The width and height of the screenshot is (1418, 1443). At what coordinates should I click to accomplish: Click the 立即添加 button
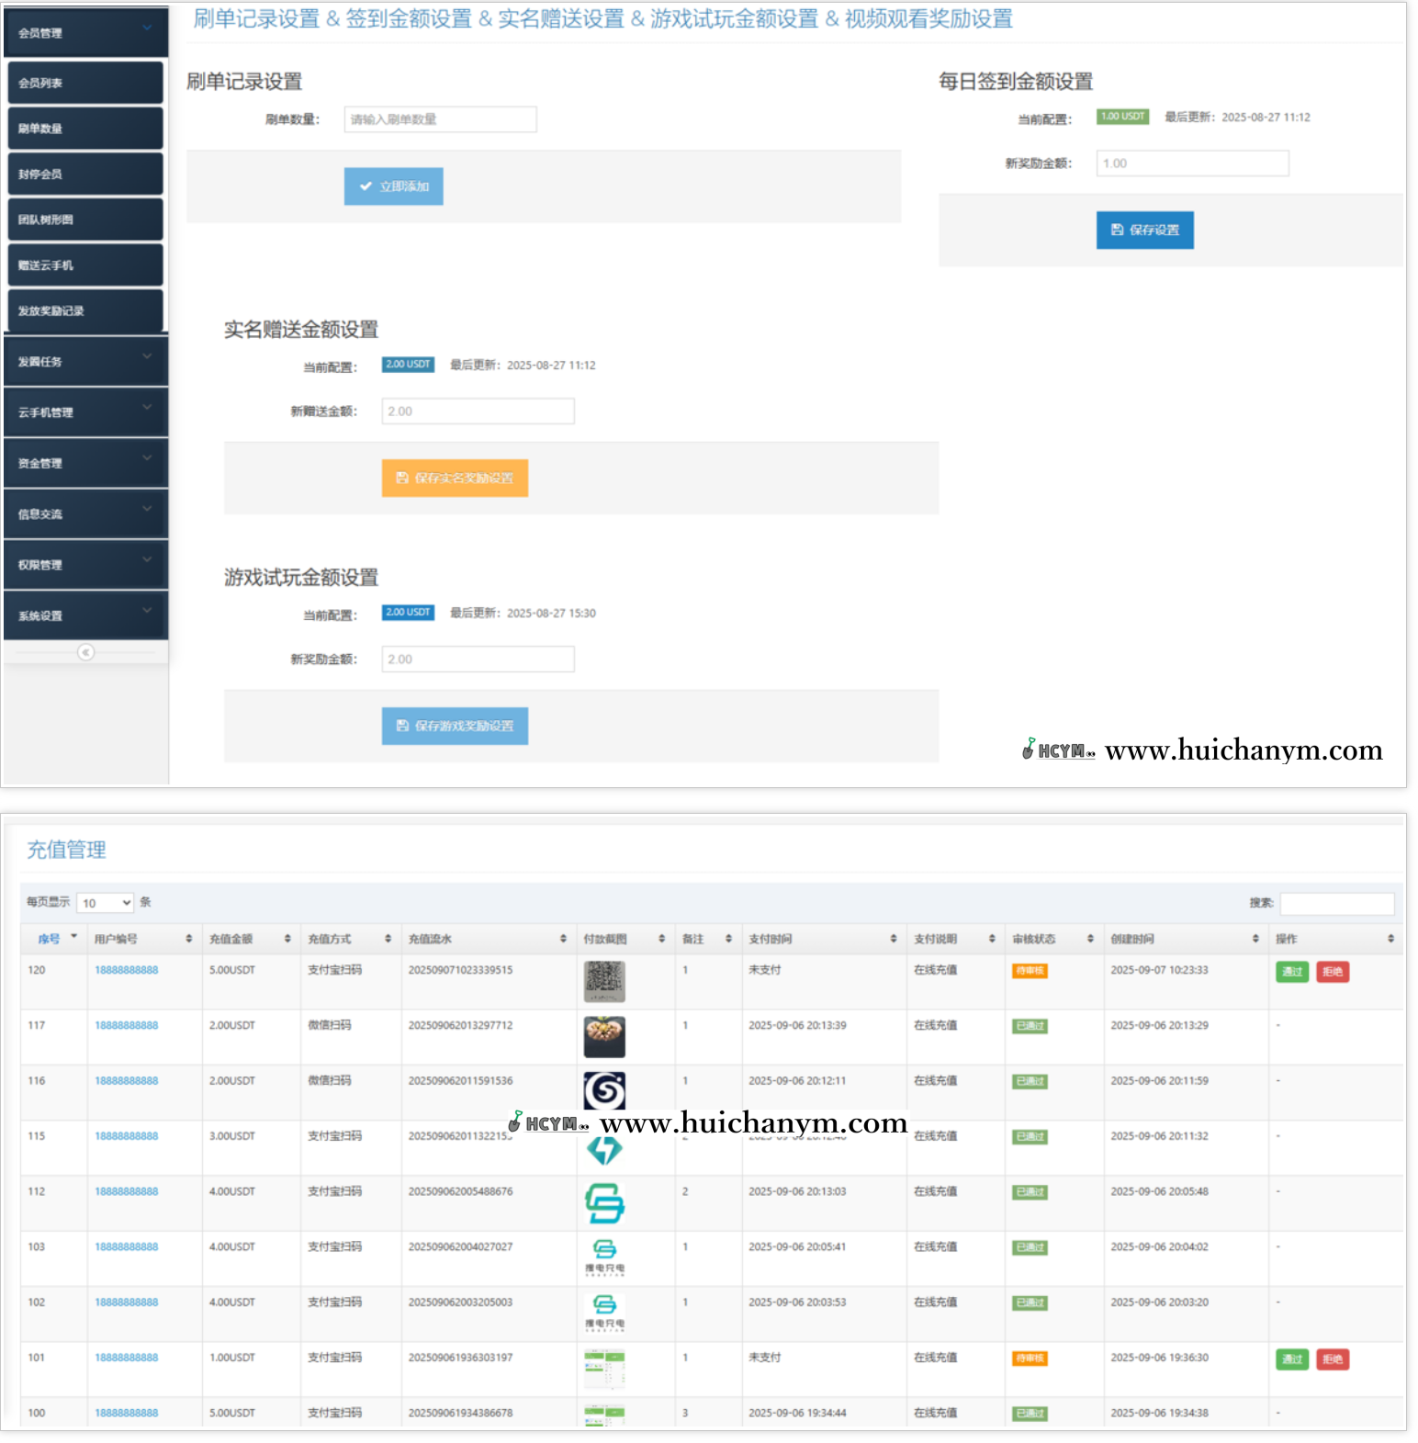click(x=394, y=186)
